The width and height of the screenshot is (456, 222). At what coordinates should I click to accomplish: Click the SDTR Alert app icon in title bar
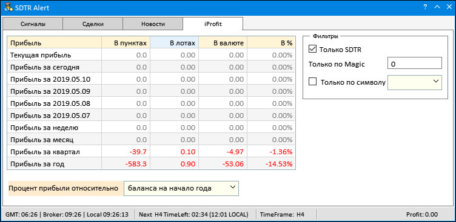click(8, 7)
